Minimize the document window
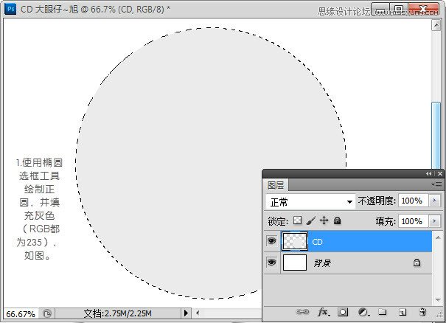The width and height of the screenshot is (446, 323). pos(380,9)
